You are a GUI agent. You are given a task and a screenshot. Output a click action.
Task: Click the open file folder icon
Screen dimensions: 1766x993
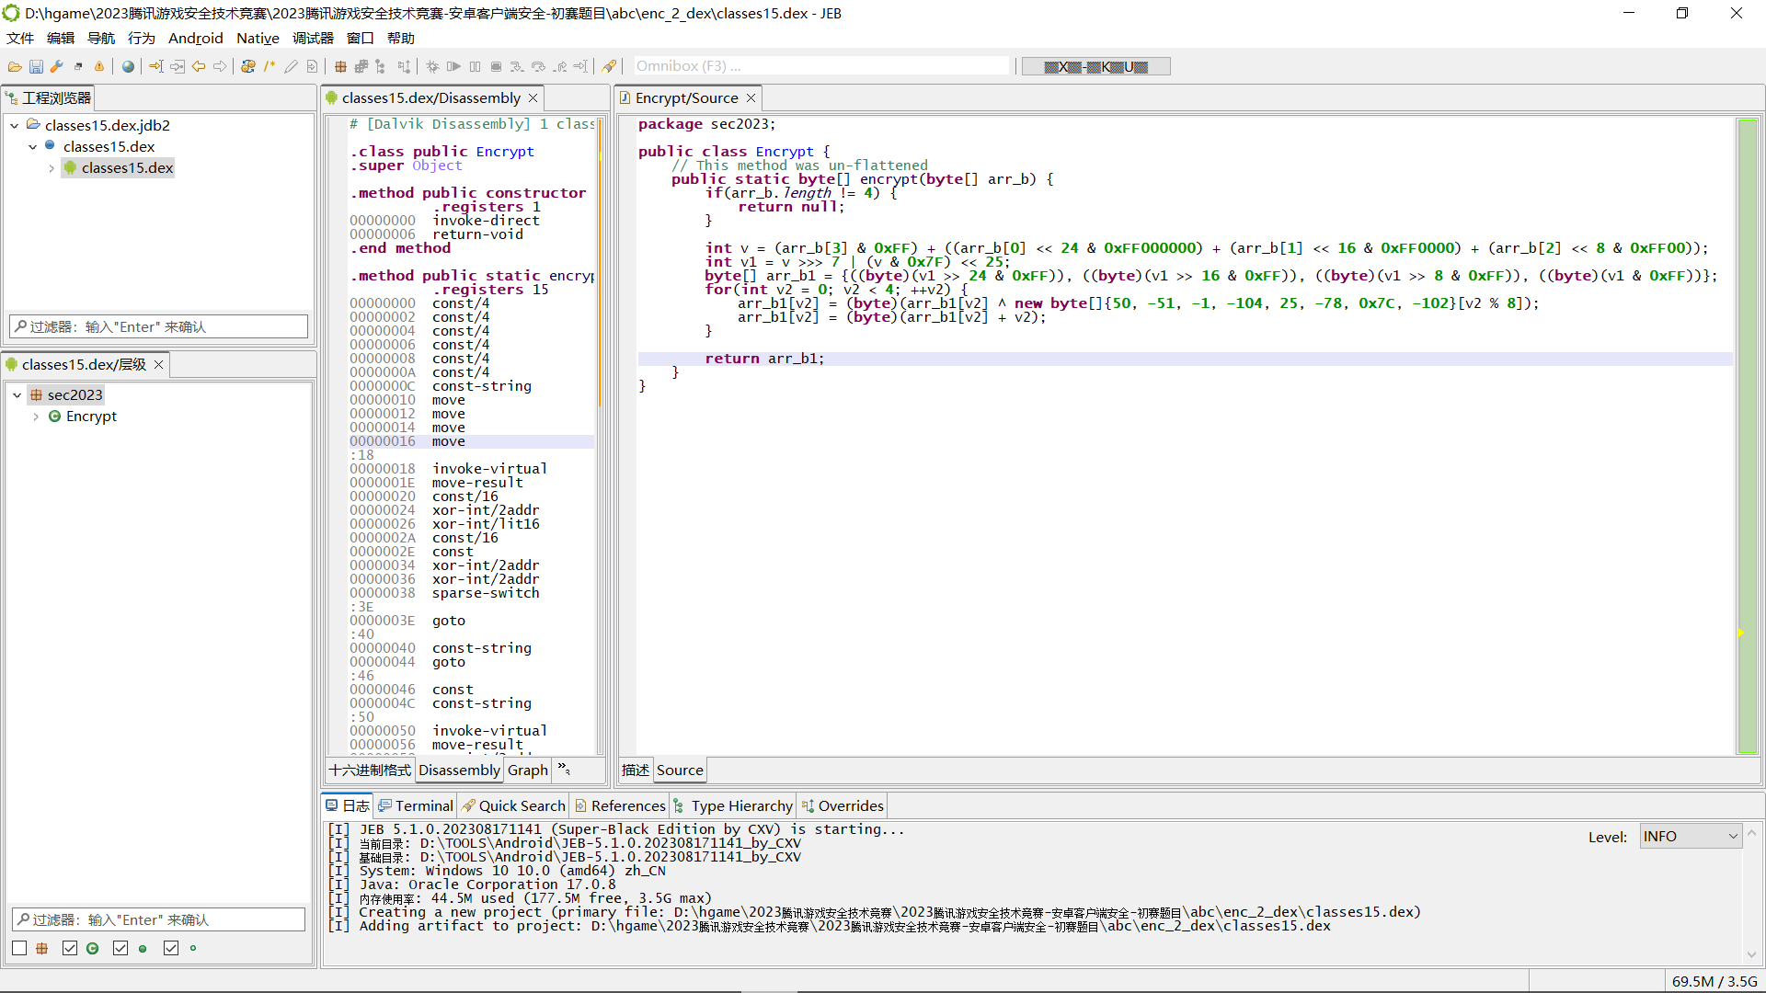point(15,66)
